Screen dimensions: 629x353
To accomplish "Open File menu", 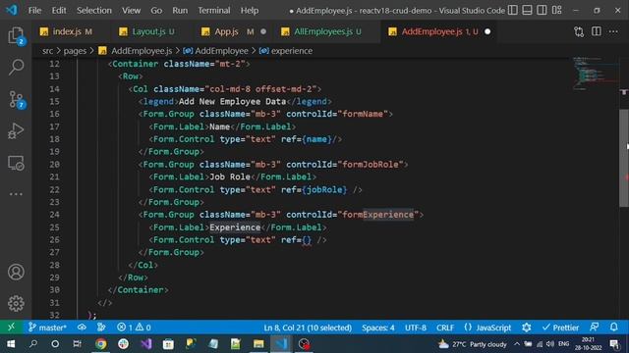I will click(x=35, y=11).
